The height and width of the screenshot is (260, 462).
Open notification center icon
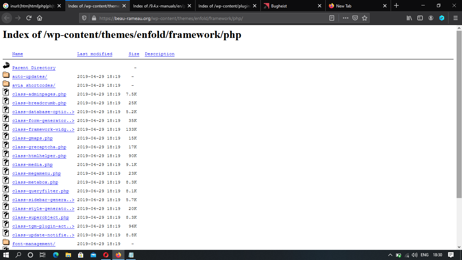[x=451, y=255]
